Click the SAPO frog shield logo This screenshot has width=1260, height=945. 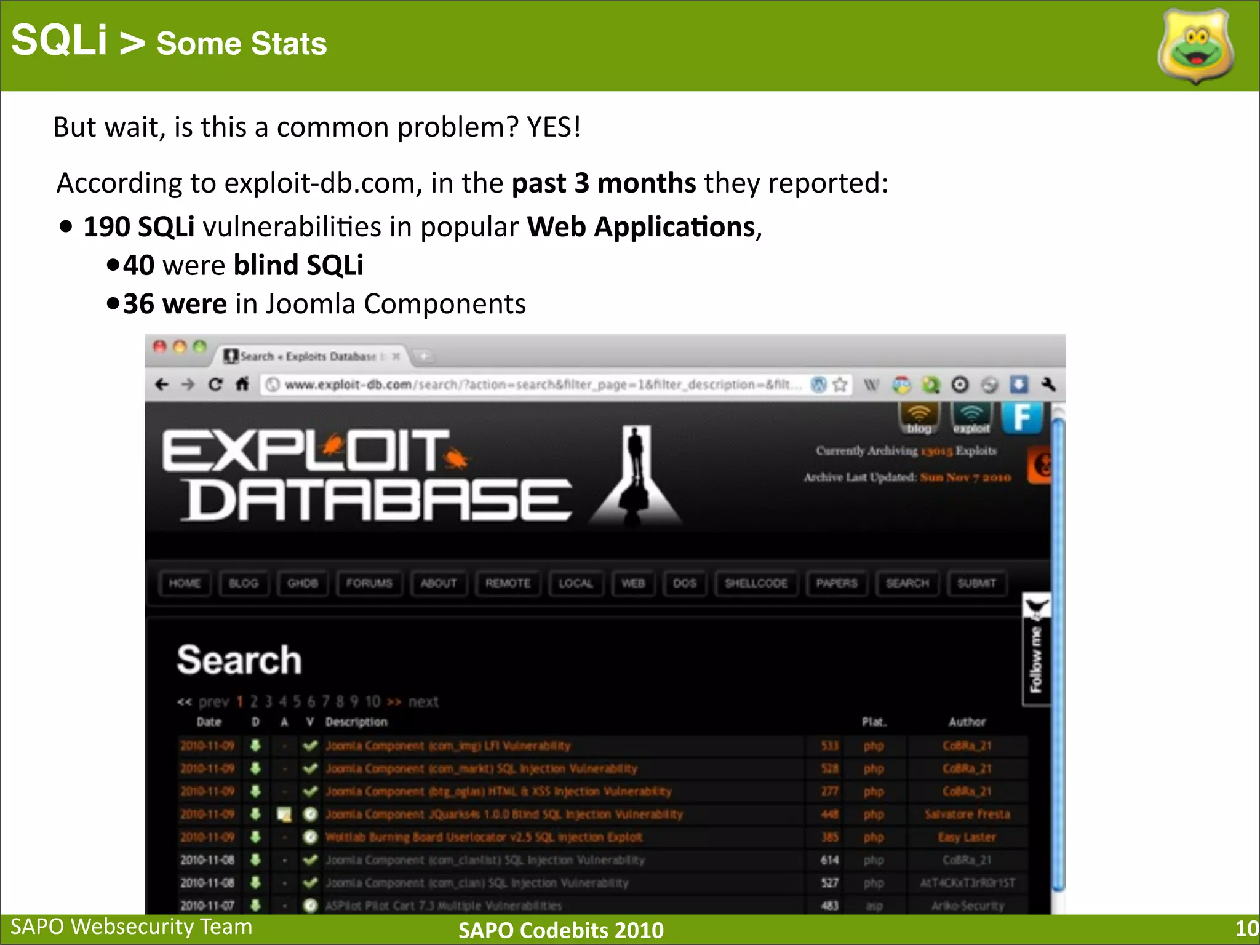(1195, 47)
